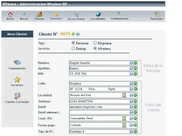
Task: Click green check icon in Nombre row
Action: click(x=135, y=63)
